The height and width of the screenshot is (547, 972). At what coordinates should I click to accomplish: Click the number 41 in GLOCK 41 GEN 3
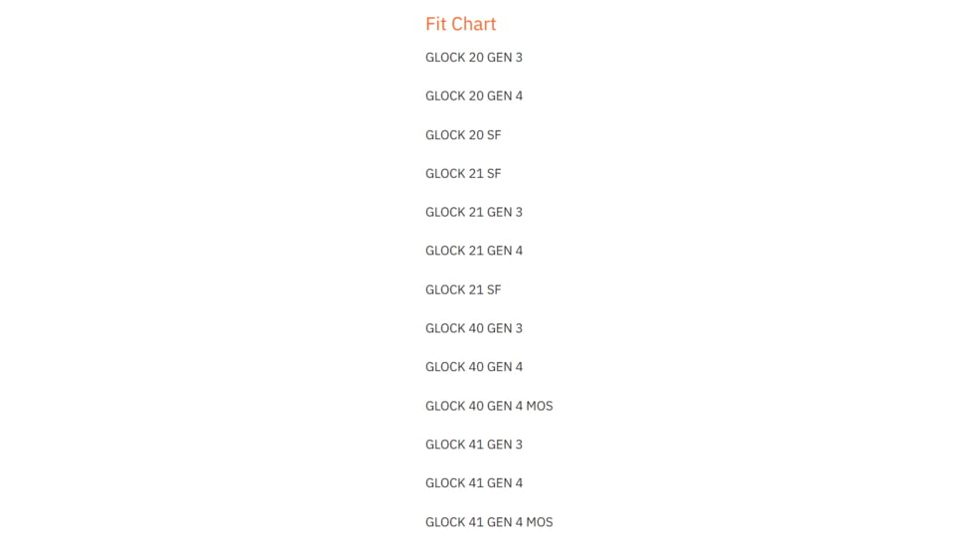(x=475, y=446)
